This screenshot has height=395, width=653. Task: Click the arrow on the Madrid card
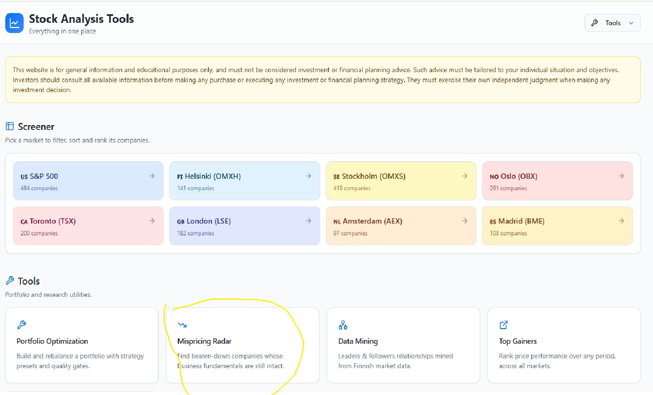point(621,221)
